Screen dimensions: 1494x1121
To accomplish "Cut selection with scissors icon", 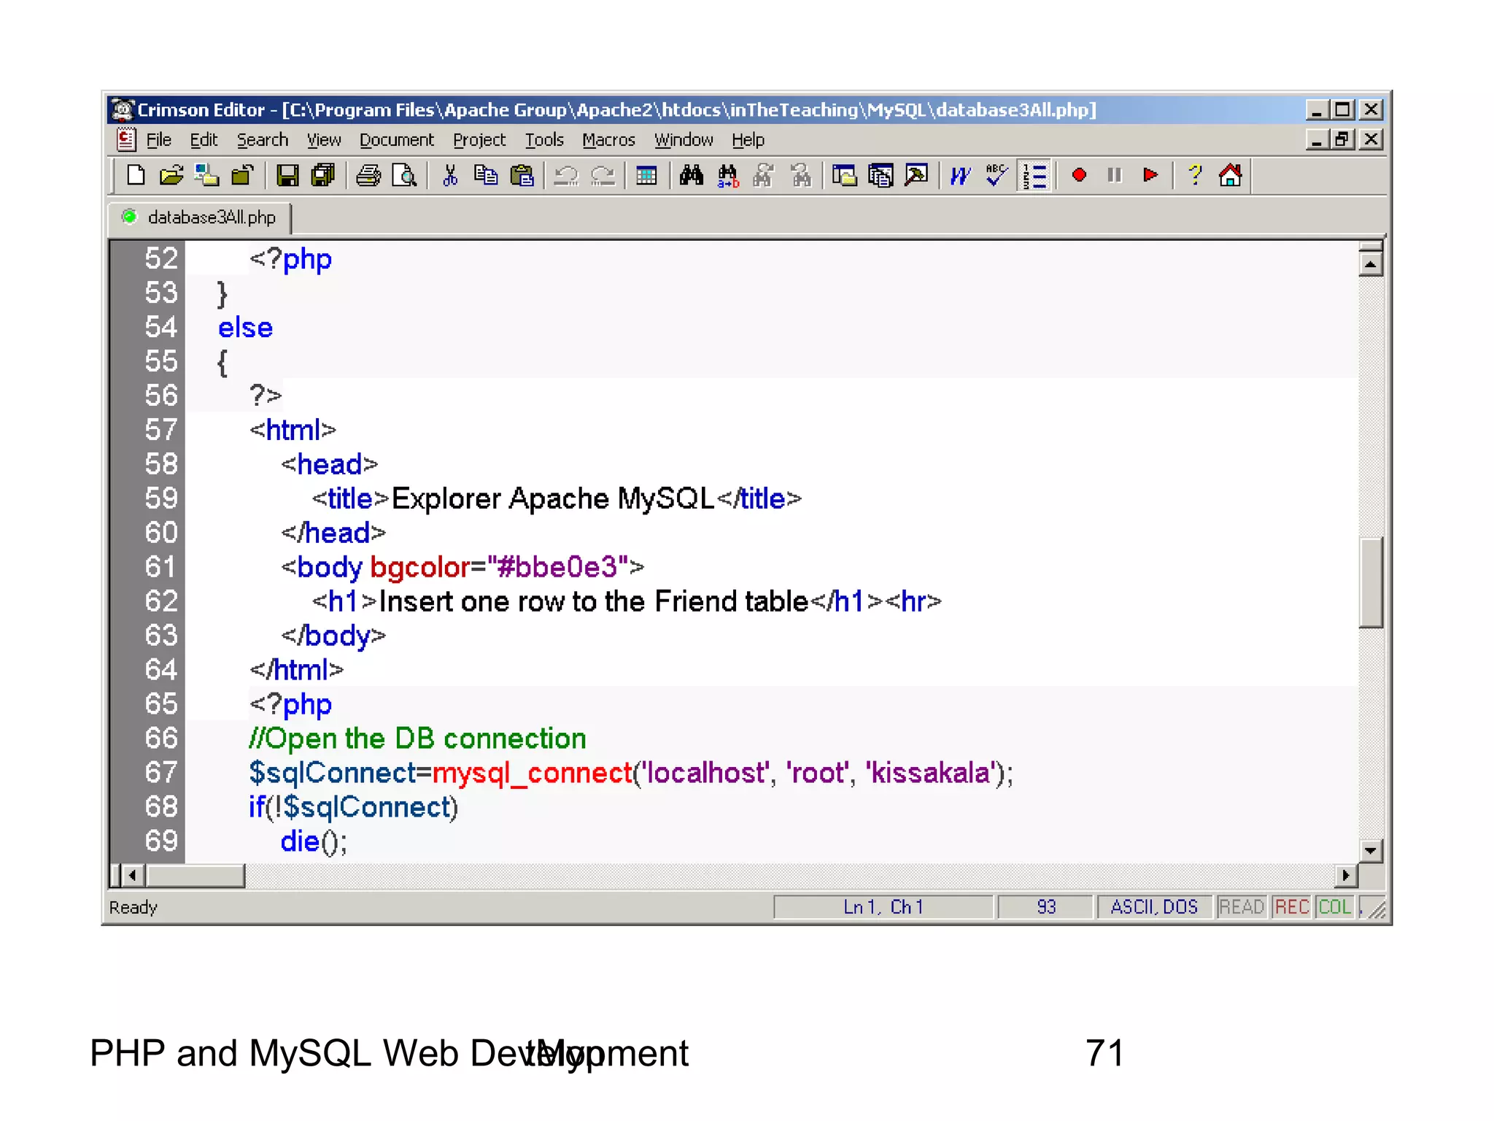I will 450,176.
